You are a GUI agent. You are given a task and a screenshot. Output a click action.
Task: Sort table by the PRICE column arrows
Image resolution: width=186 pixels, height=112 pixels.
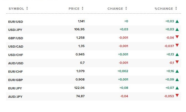point(82,8)
